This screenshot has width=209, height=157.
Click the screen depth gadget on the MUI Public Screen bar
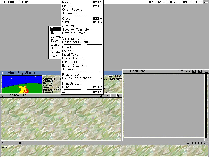pyautogui.click(x=206, y=2)
